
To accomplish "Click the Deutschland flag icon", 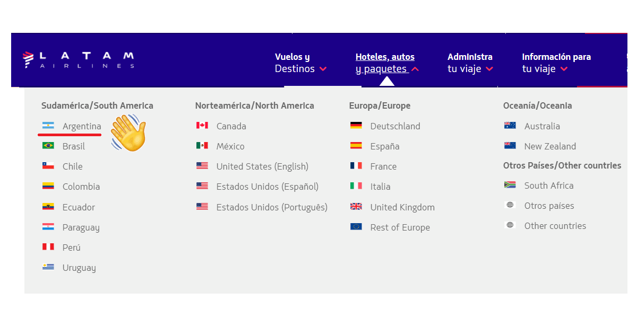I will point(356,126).
